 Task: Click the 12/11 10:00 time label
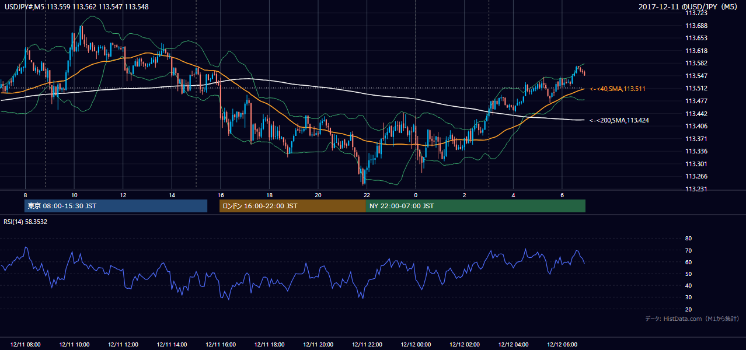coord(74,345)
